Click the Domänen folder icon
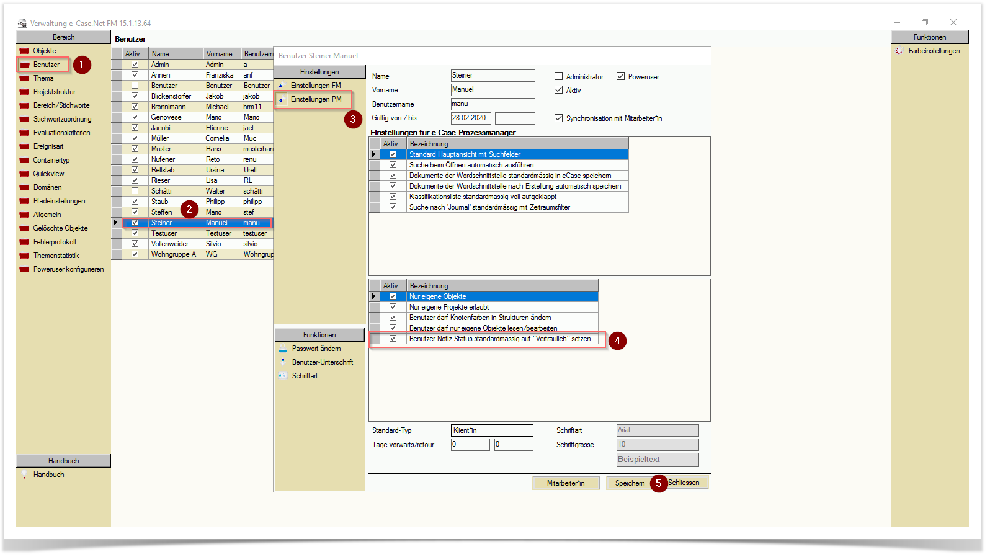Viewport: 990px width, 557px height. pyautogui.click(x=24, y=187)
